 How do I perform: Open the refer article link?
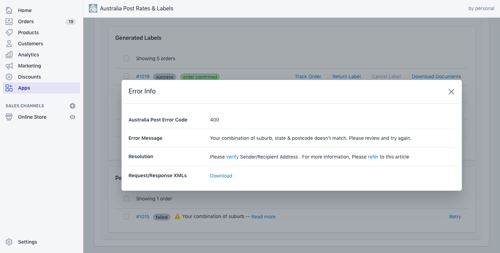[373, 157]
